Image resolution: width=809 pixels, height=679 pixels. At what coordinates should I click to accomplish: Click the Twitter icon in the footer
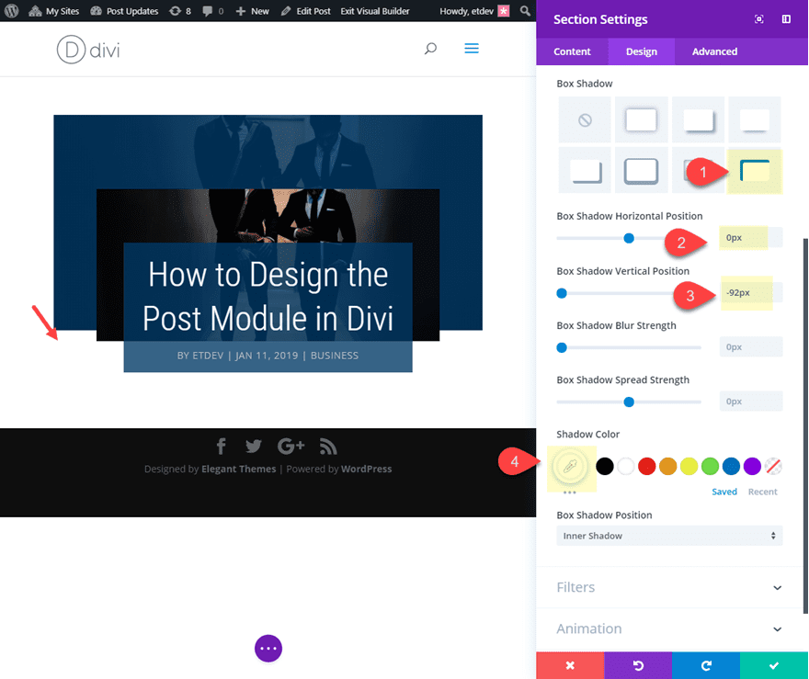254,446
